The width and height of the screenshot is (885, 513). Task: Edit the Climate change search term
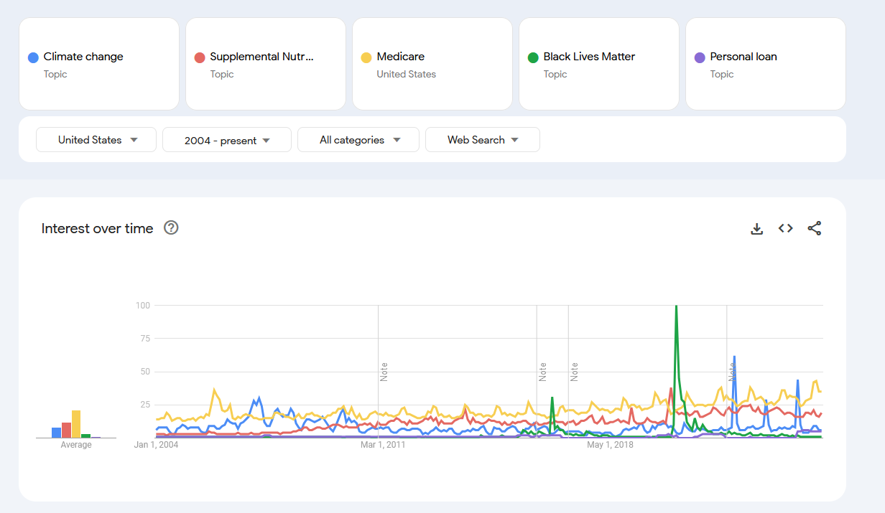83,57
